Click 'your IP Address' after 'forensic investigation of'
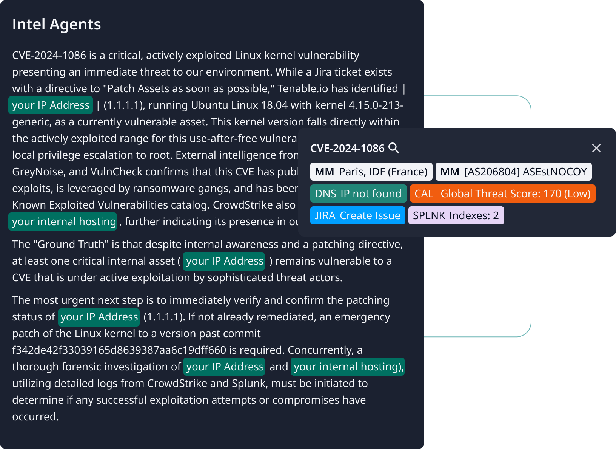 (225, 367)
